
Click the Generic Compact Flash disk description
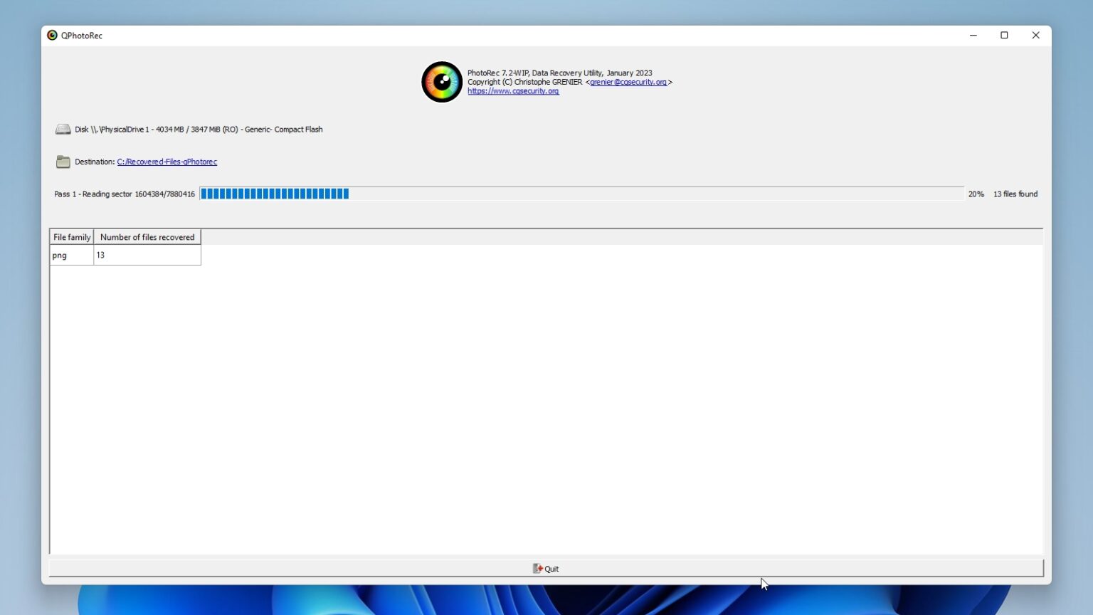(283, 129)
